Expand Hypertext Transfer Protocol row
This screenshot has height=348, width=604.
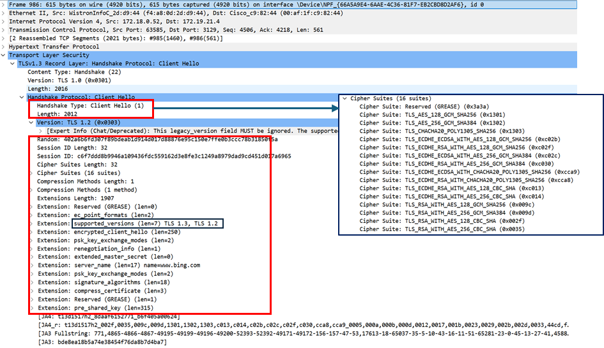click(3, 47)
